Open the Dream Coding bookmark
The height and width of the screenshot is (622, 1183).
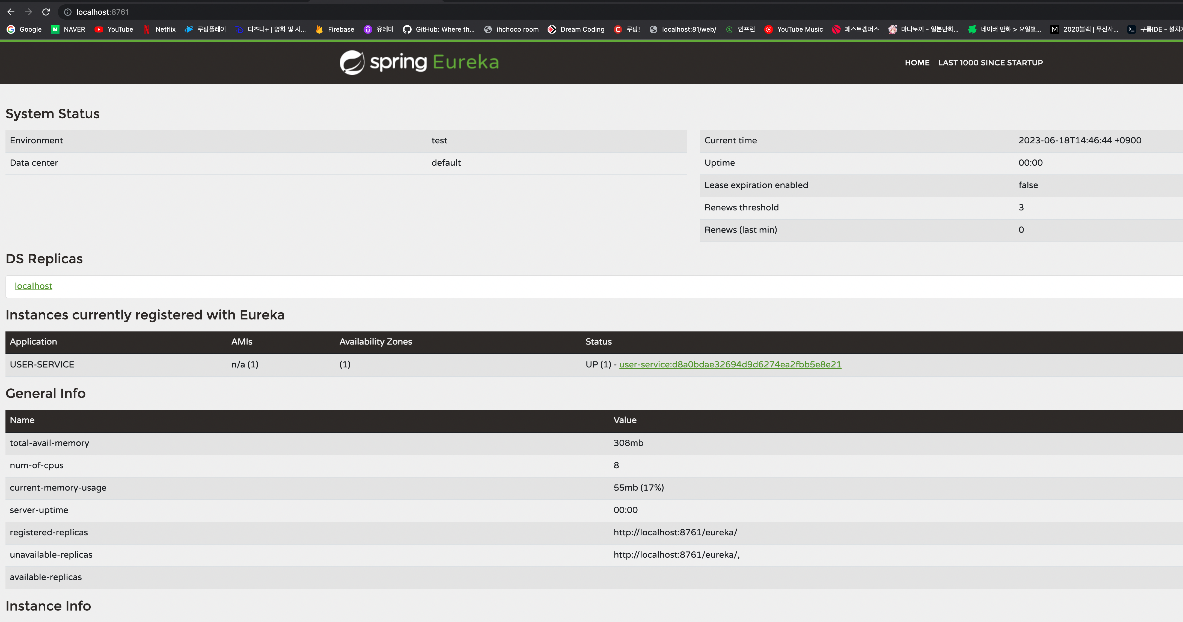[576, 29]
